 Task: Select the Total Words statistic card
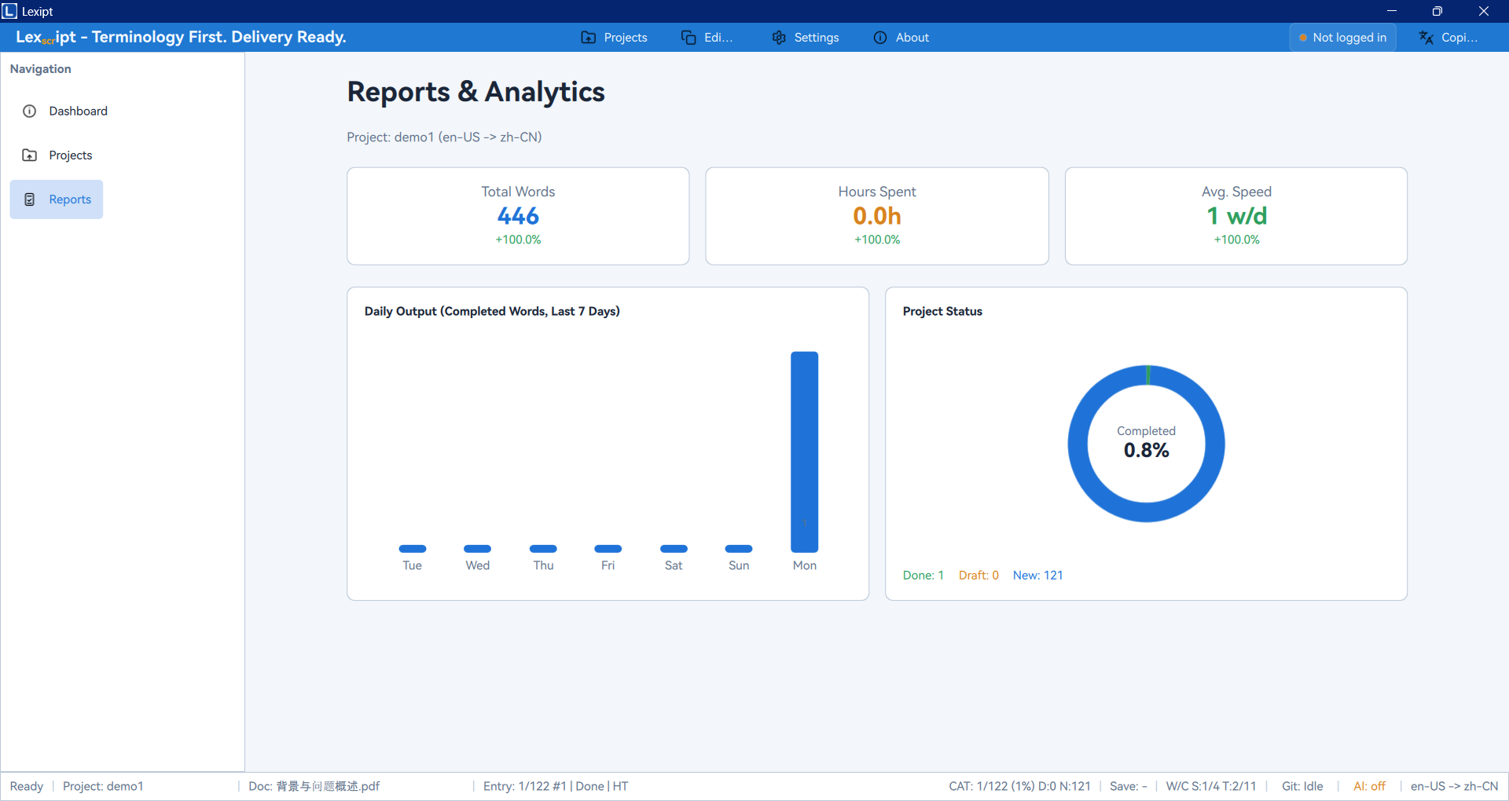tap(518, 216)
